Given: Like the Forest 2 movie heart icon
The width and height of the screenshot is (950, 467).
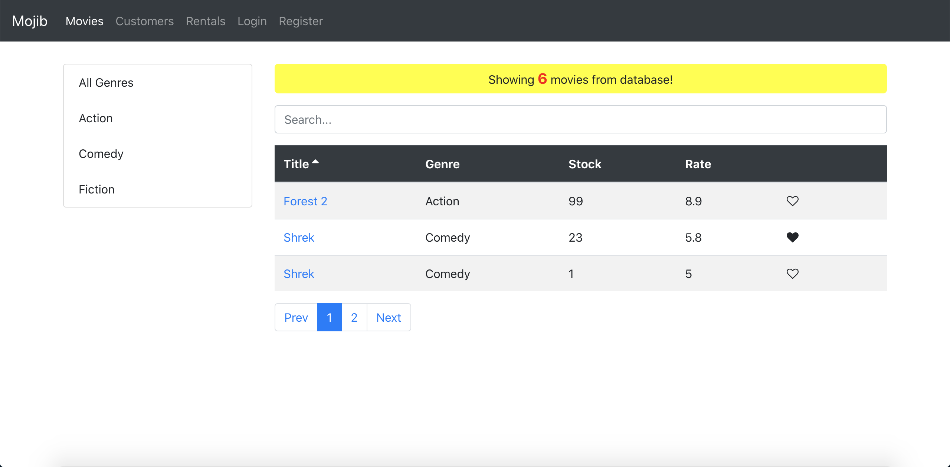Looking at the screenshot, I should 792,201.
